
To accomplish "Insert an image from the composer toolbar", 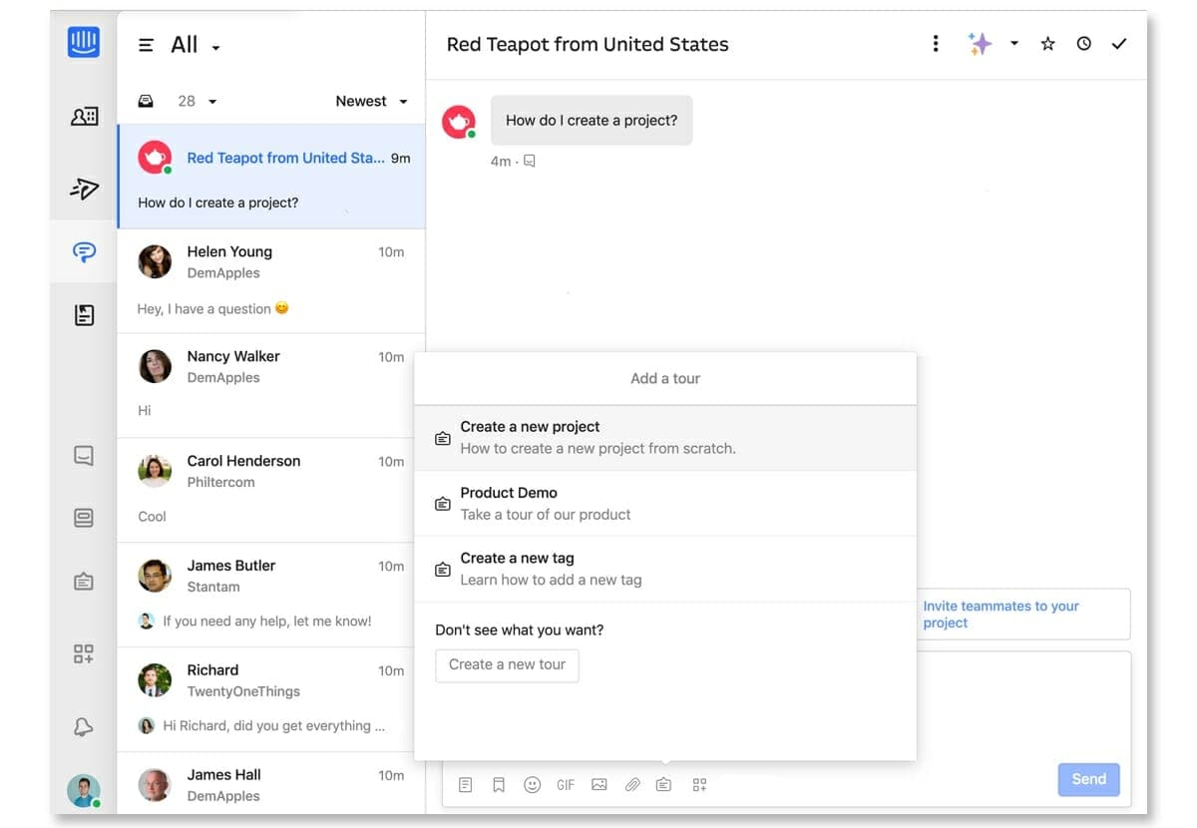I will point(598,785).
